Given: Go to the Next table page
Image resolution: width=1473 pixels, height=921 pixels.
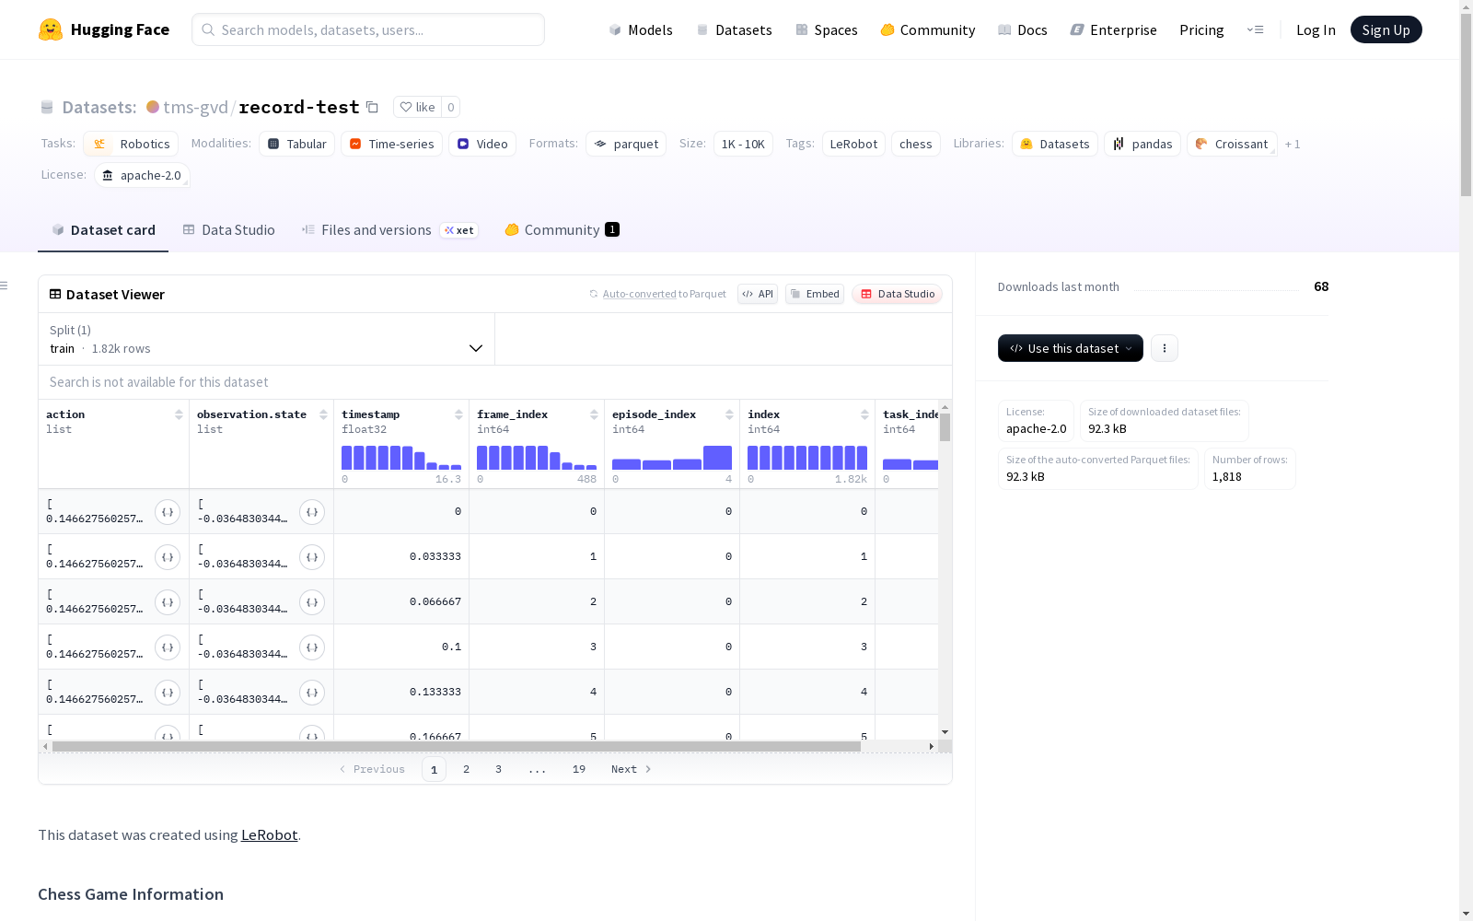Looking at the screenshot, I should tap(632, 769).
